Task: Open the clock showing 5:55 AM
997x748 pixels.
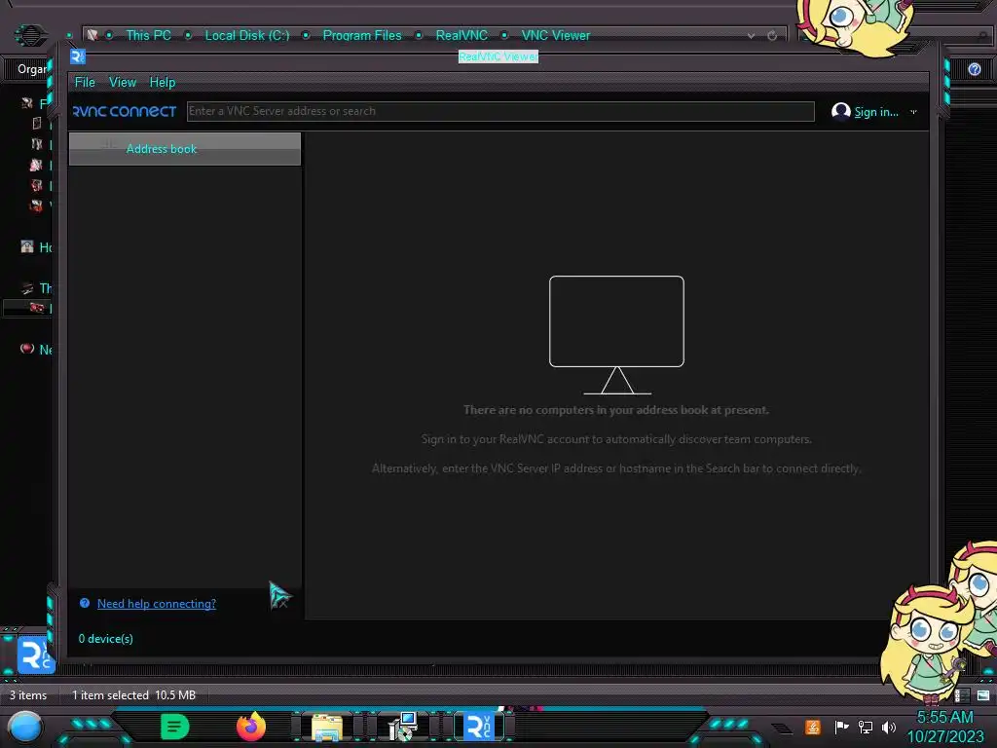Action: coord(944,727)
